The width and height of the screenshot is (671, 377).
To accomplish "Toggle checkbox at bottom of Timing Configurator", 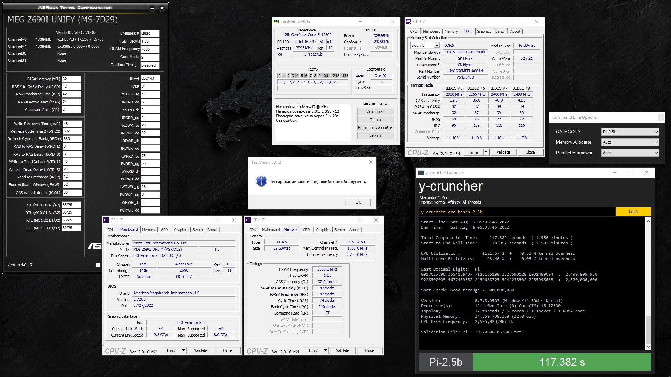I will (98, 265).
